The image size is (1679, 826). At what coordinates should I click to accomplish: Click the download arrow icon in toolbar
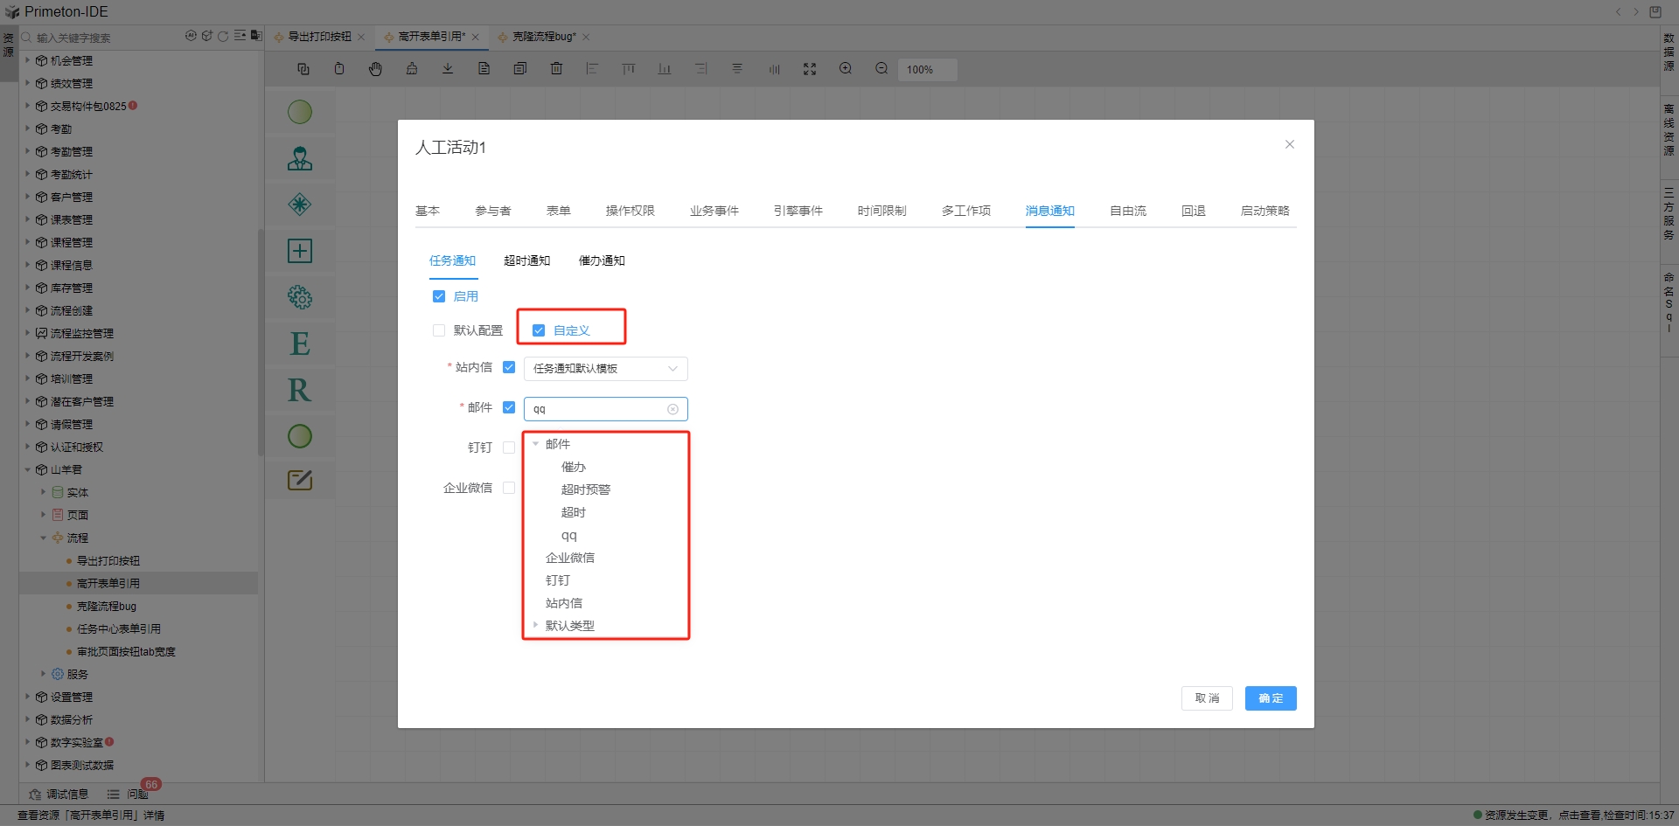point(448,69)
